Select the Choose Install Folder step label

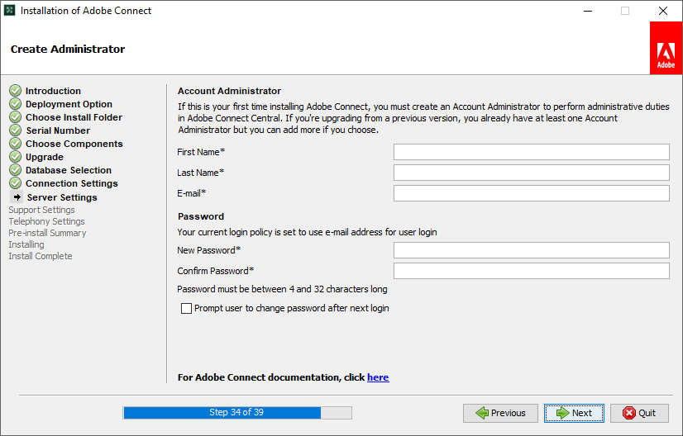coord(74,117)
